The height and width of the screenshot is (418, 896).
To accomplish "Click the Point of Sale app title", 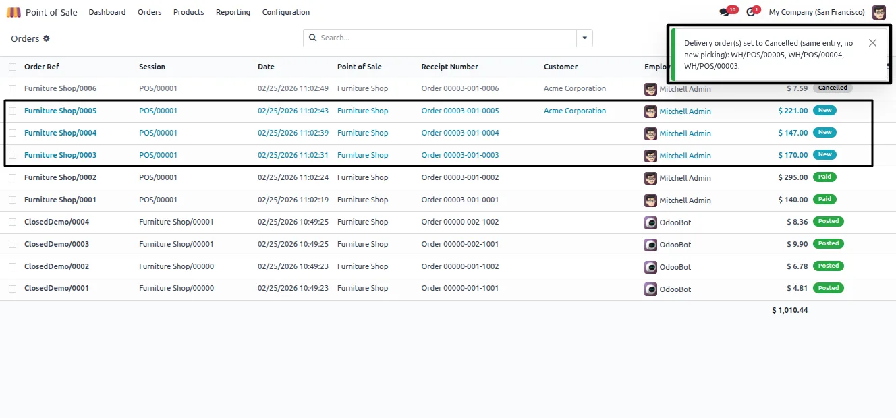I will pos(51,12).
